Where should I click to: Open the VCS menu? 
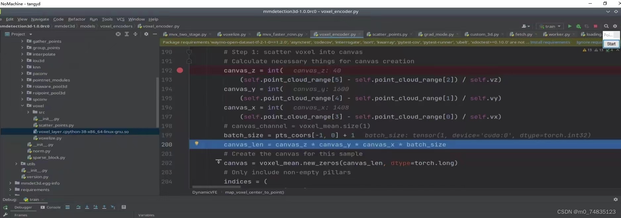click(120, 19)
